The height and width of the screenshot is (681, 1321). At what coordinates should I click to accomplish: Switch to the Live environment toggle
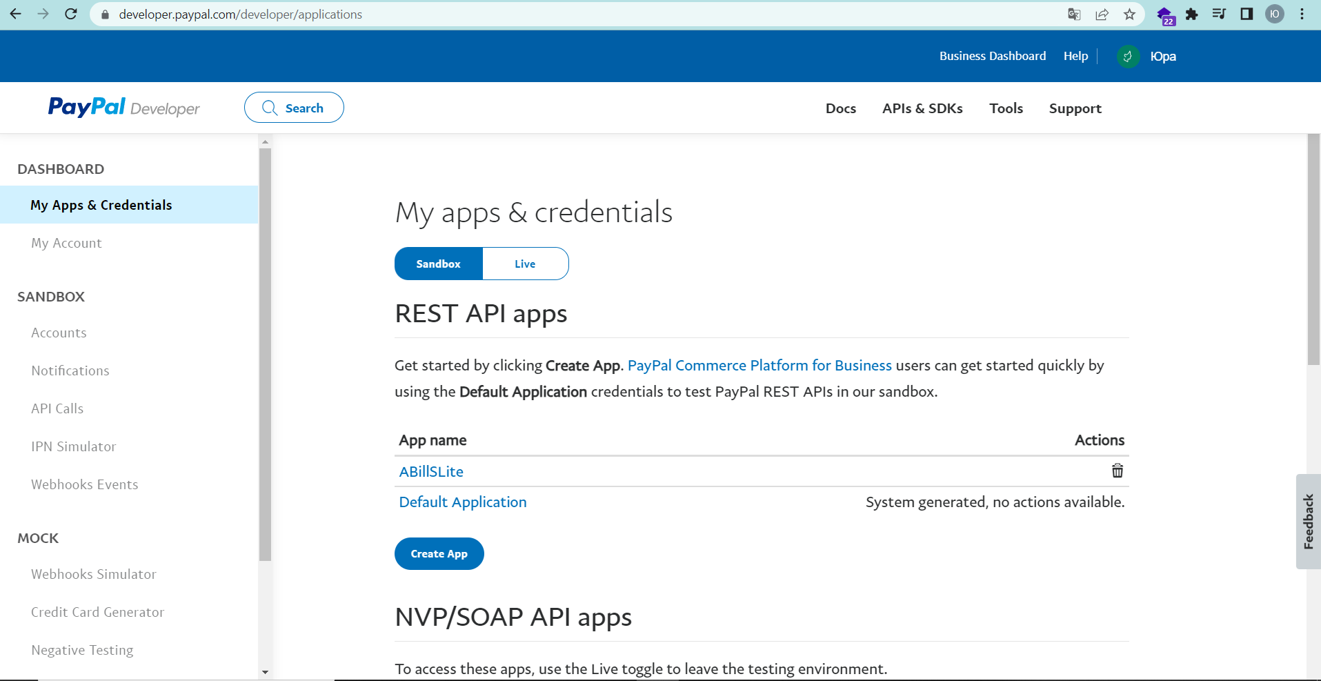click(x=526, y=264)
